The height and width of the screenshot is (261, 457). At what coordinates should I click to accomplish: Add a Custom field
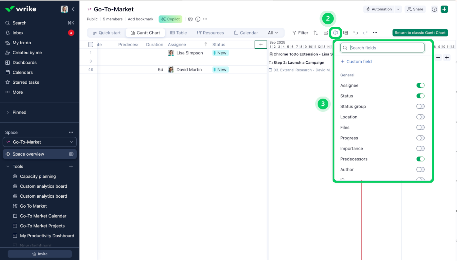click(356, 61)
